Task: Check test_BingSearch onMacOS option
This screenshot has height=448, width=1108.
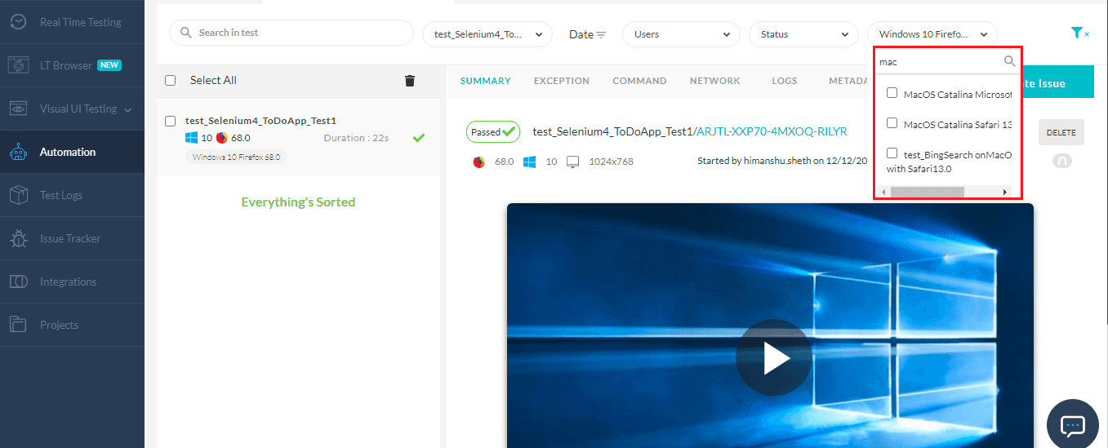Action: point(892,153)
